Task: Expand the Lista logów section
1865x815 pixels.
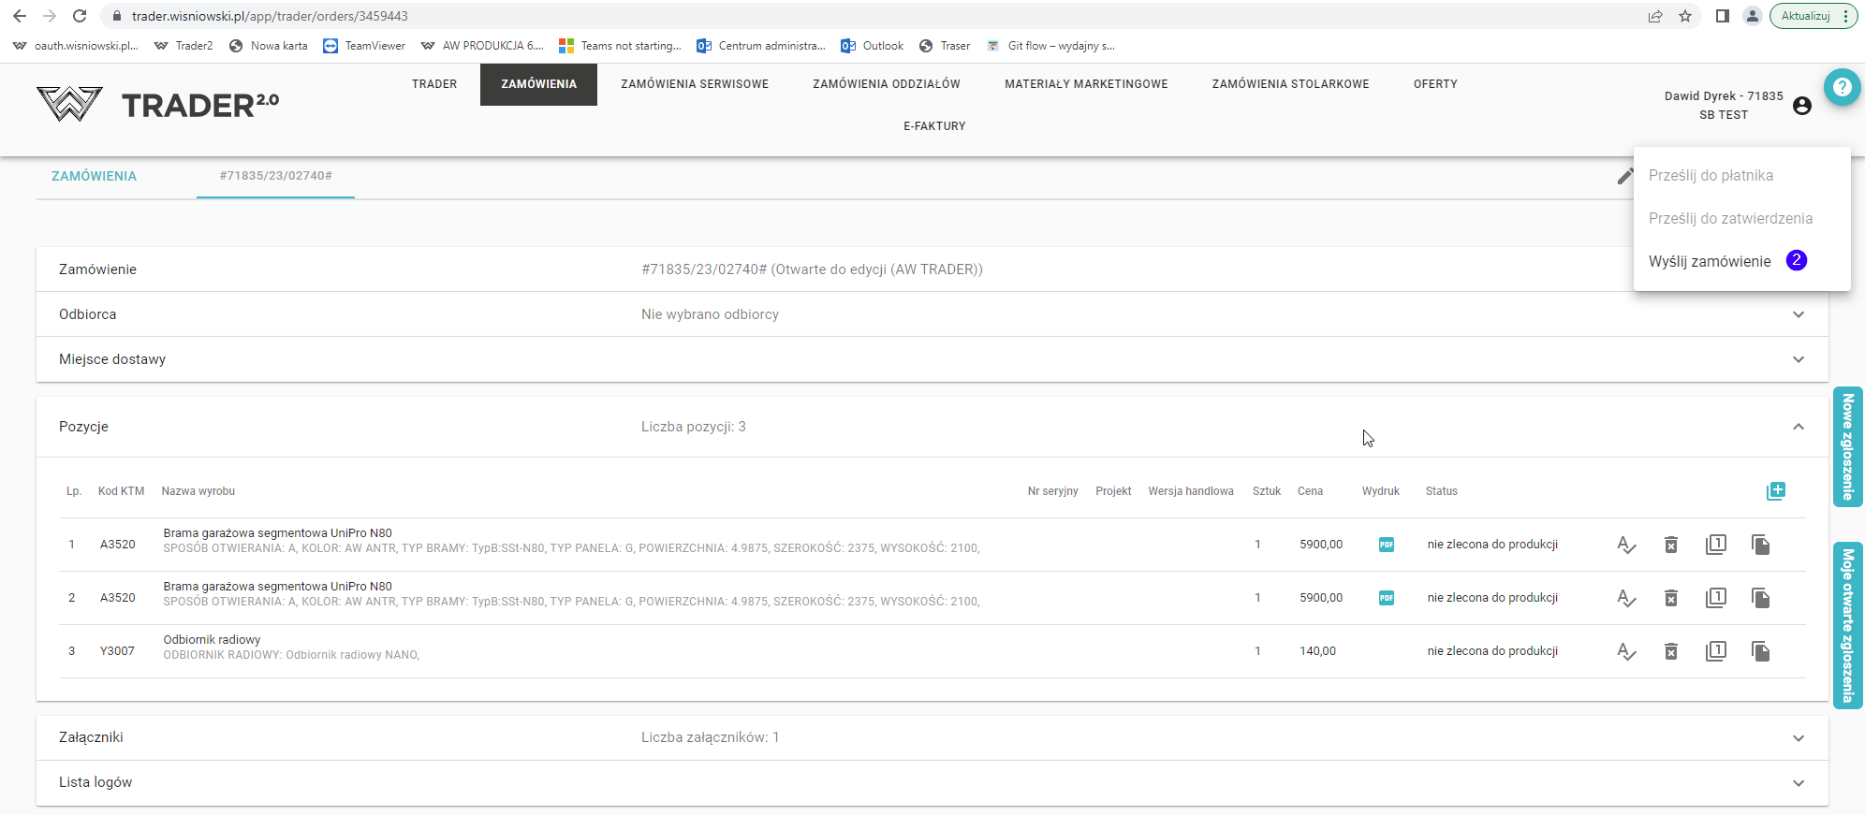Action: [1798, 783]
